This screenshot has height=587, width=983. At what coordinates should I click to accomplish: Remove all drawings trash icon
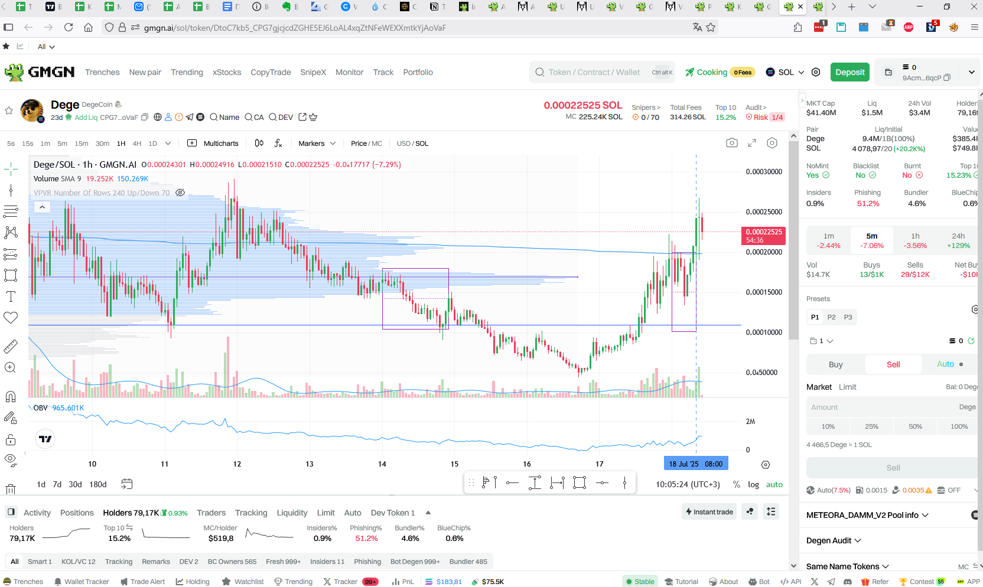tap(11, 489)
